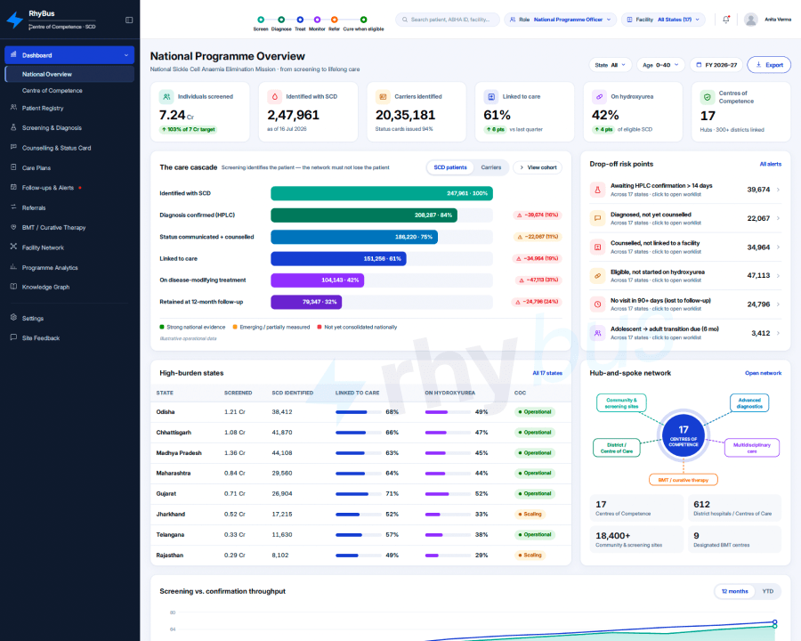Click the Referrals arrows icon
This screenshot has width=801, height=641.
click(13, 207)
